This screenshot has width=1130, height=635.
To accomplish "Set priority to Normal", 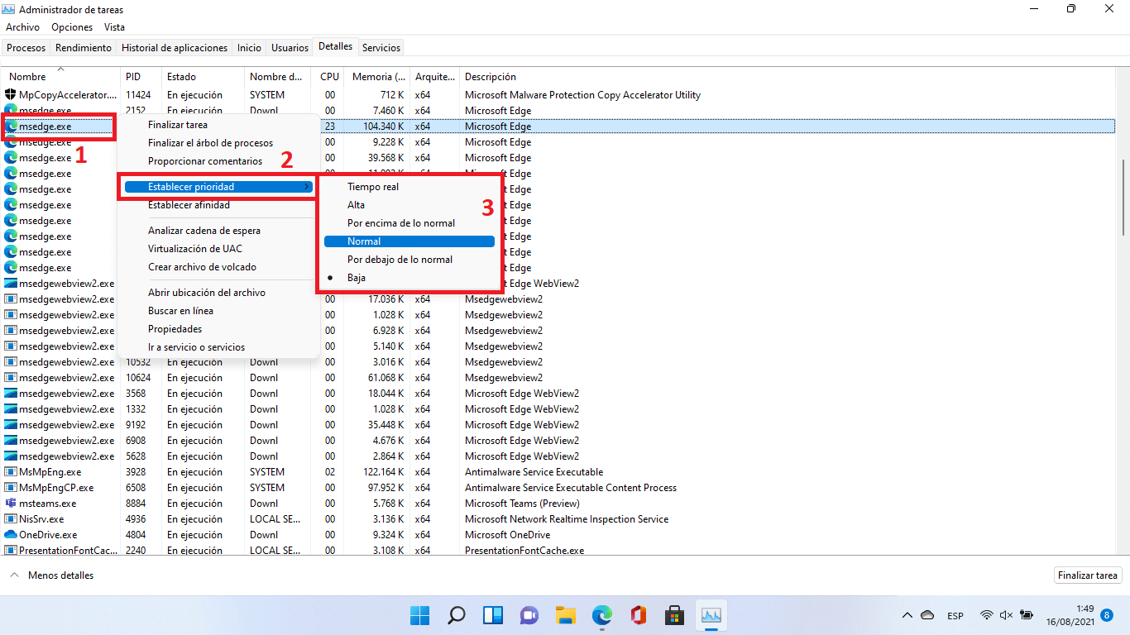I will (x=364, y=241).
